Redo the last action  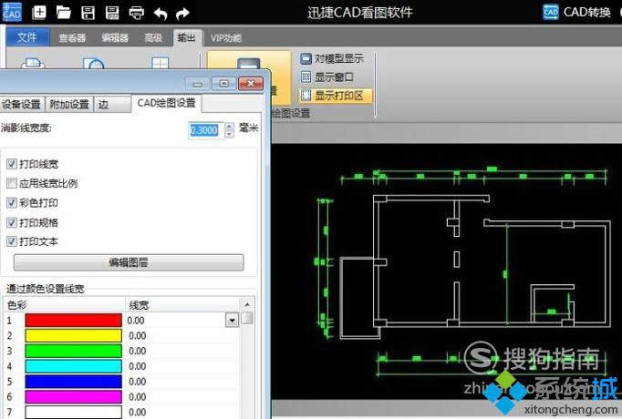pos(183,14)
